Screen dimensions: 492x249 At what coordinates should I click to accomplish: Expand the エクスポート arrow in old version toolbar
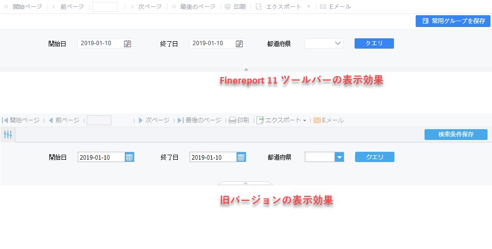click(304, 120)
